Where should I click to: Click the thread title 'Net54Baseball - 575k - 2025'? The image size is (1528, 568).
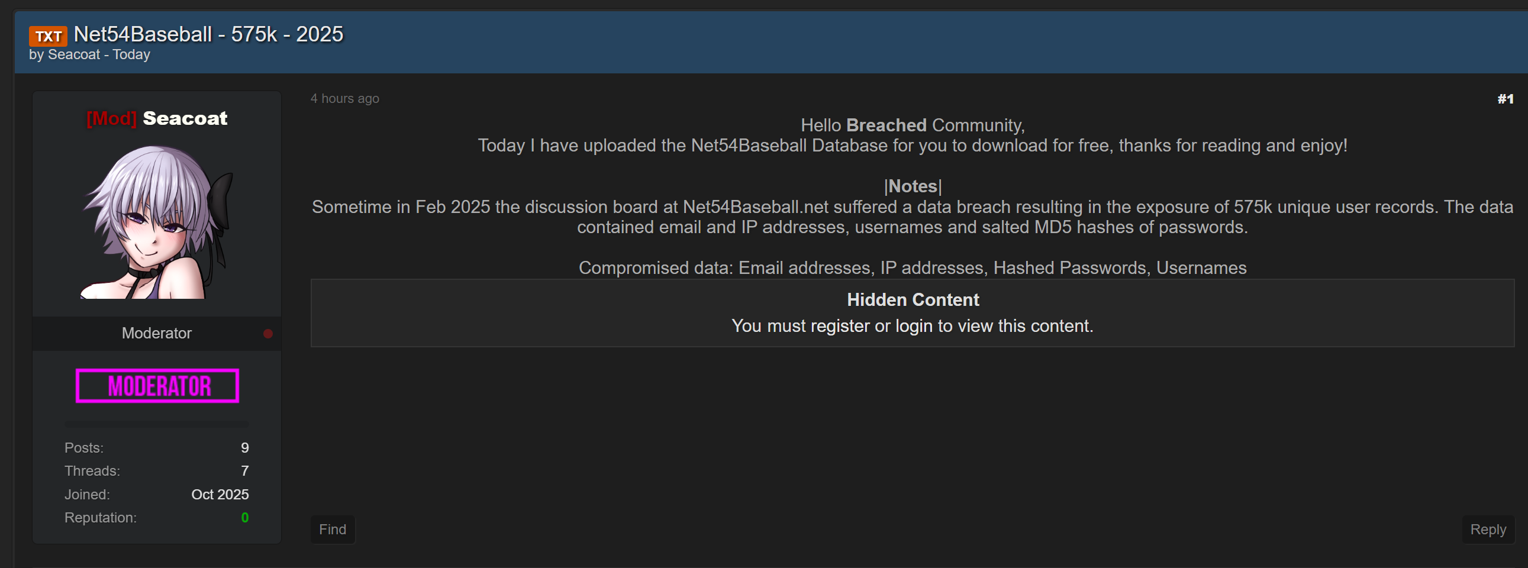[208, 34]
